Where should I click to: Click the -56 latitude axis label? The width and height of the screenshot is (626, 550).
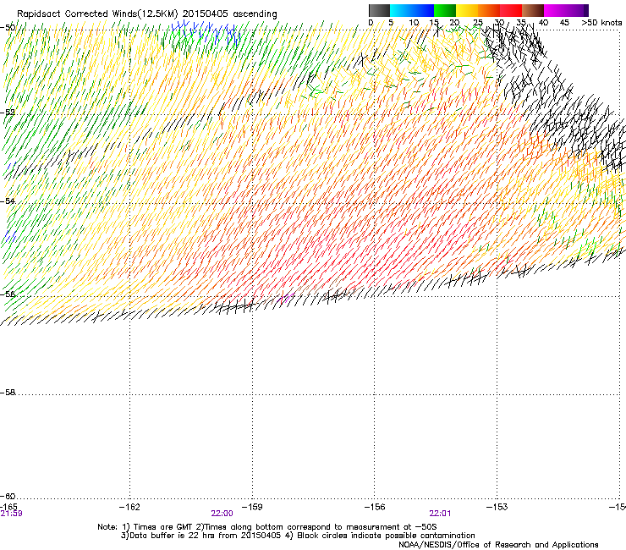point(8,294)
